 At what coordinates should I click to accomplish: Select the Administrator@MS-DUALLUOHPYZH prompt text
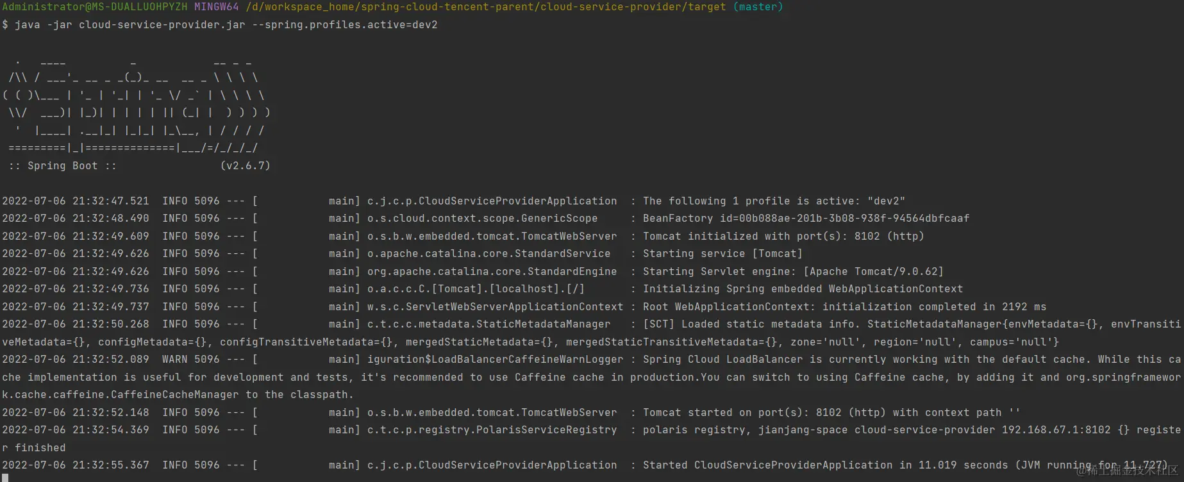point(95,7)
